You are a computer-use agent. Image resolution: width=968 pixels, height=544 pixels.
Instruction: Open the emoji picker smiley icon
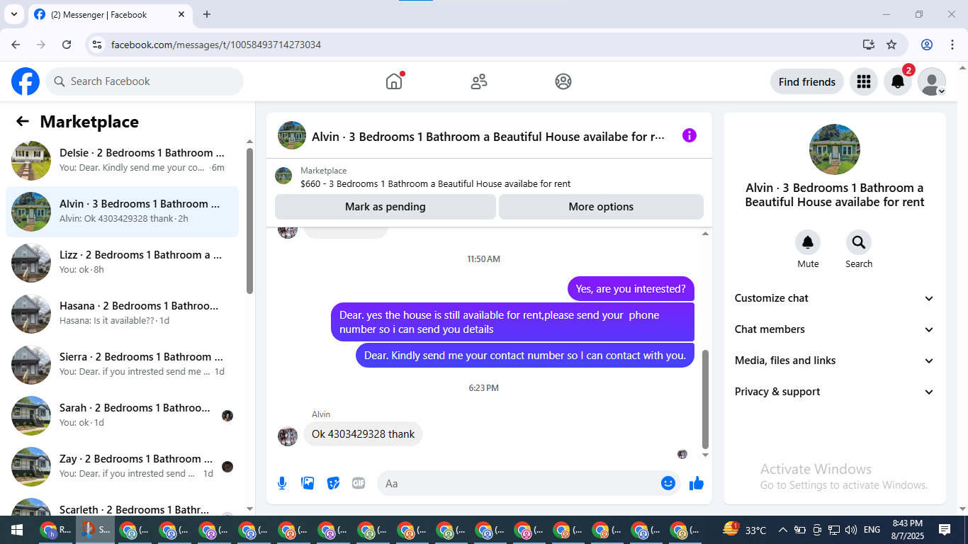click(x=668, y=483)
